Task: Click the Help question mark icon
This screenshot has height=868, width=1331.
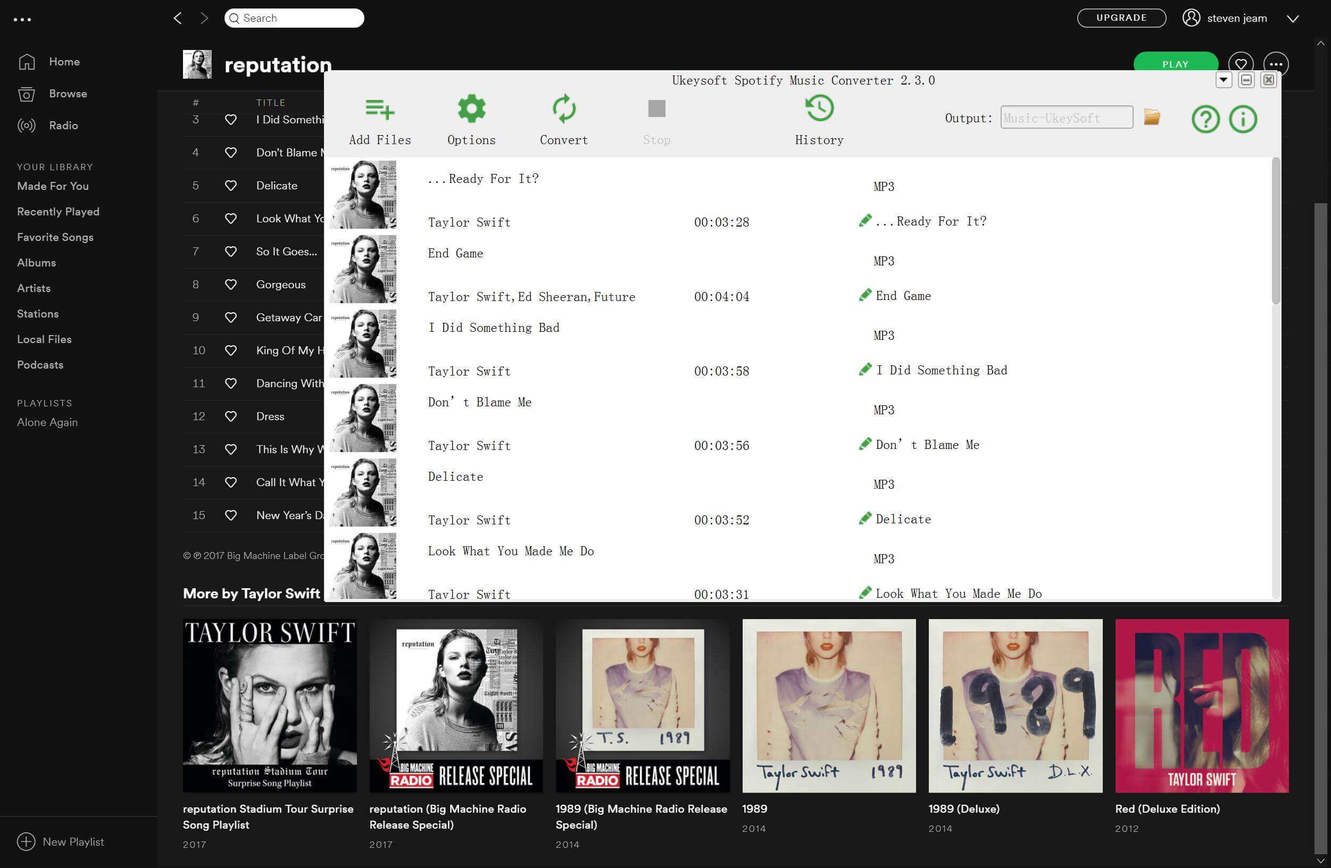Action: (x=1205, y=118)
